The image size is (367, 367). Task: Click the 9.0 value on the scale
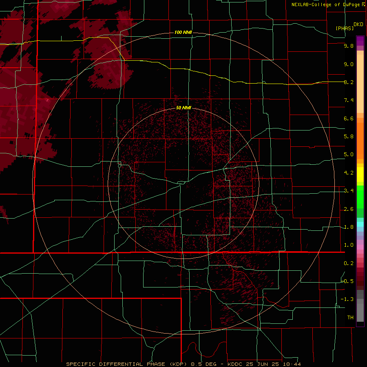point(349,64)
